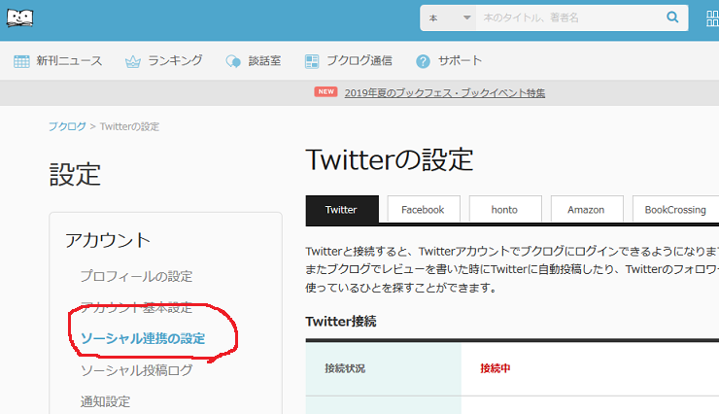
Task: Click the calendar icon beside 新刊ニュース
Action: point(21,61)
